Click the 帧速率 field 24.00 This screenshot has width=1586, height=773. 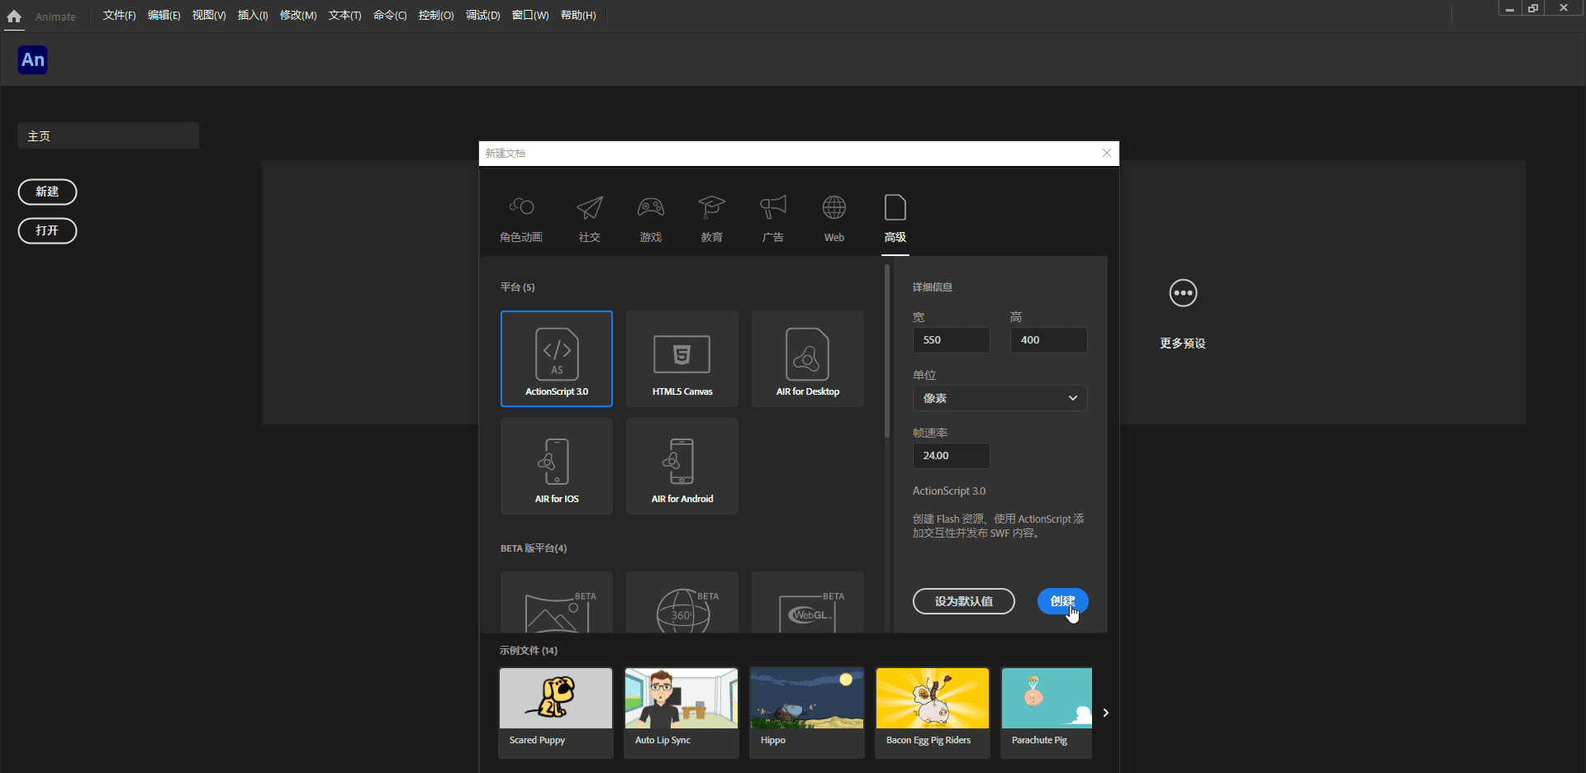point(951,456)
